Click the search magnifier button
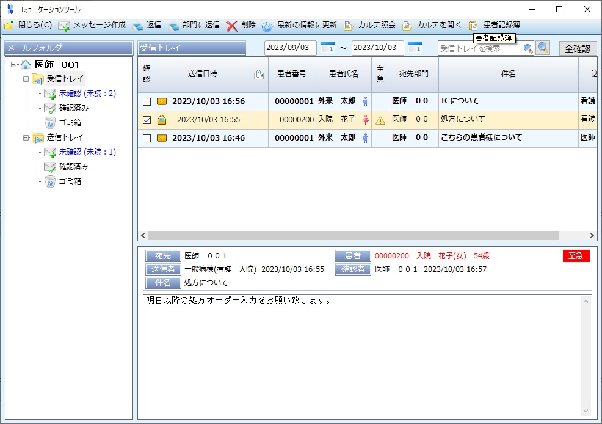The height and width of the screenshot is (424, 602). pyautogui.click(x=543, y=48)
